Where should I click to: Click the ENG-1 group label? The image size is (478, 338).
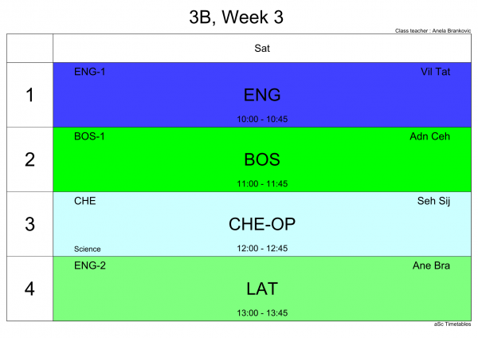[x=89, y=72]
